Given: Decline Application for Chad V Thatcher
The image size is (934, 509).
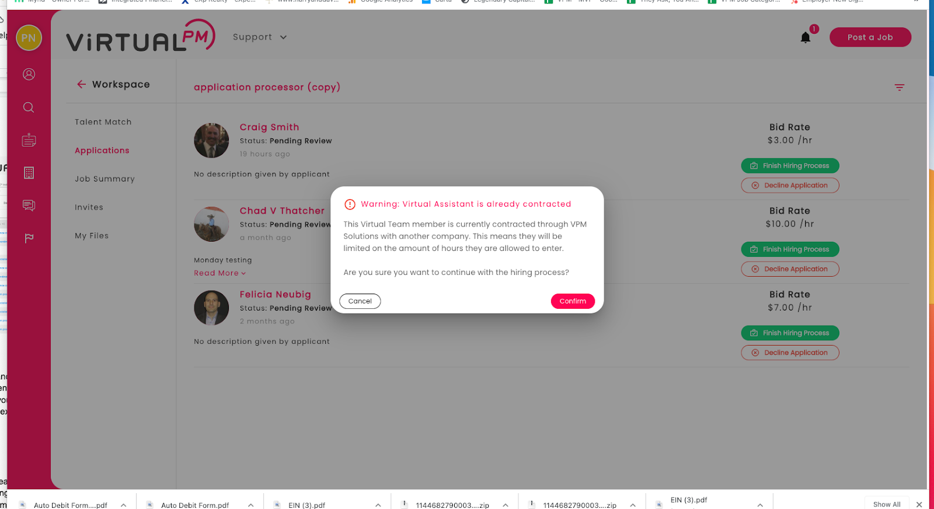Looking at the screenshot, I should (790, 269).
